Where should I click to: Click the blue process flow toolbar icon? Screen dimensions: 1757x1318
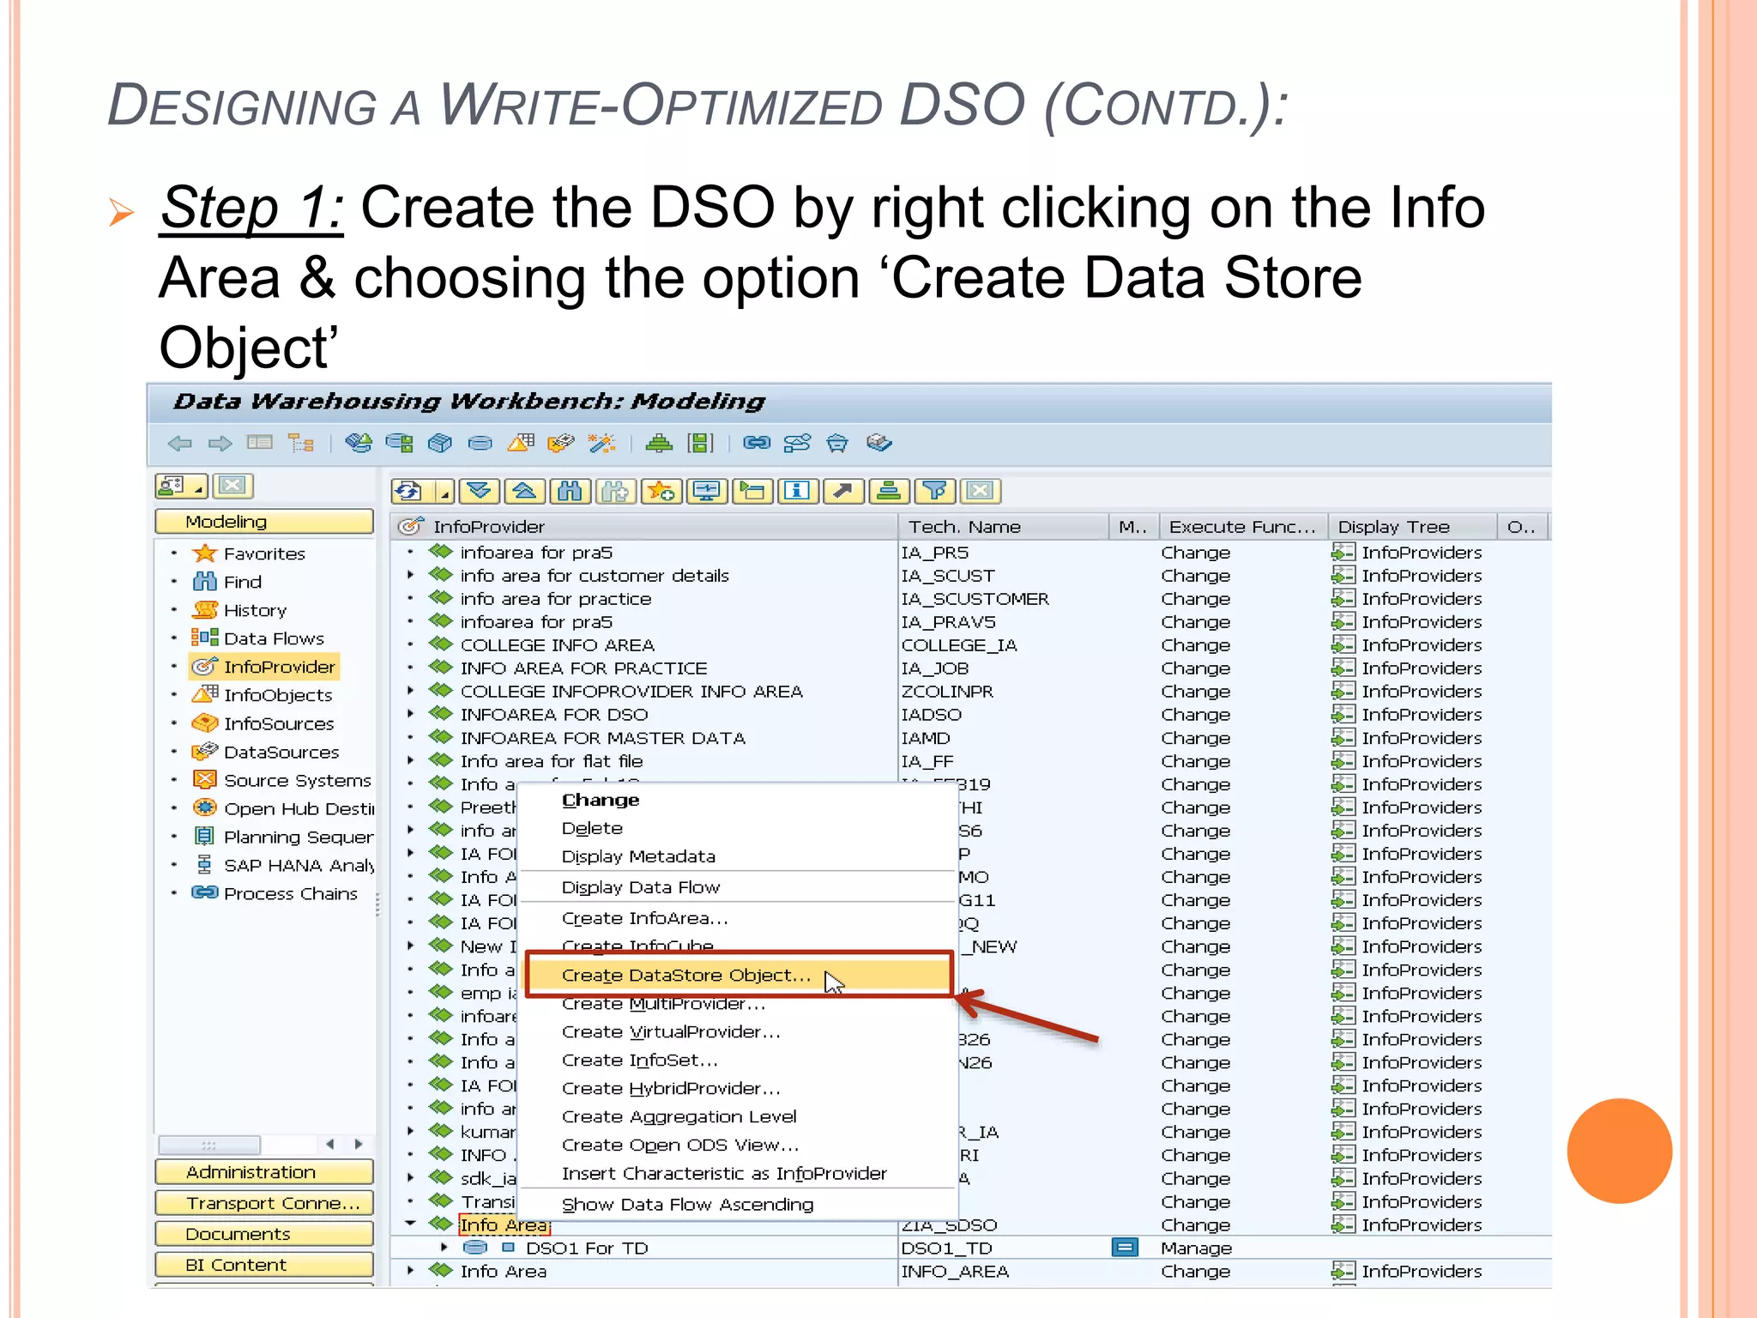click(x=797, y=443)
